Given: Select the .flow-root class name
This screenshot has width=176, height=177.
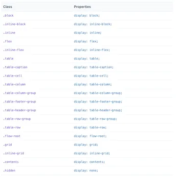Looking at the screenshot, I should (12, 136).
